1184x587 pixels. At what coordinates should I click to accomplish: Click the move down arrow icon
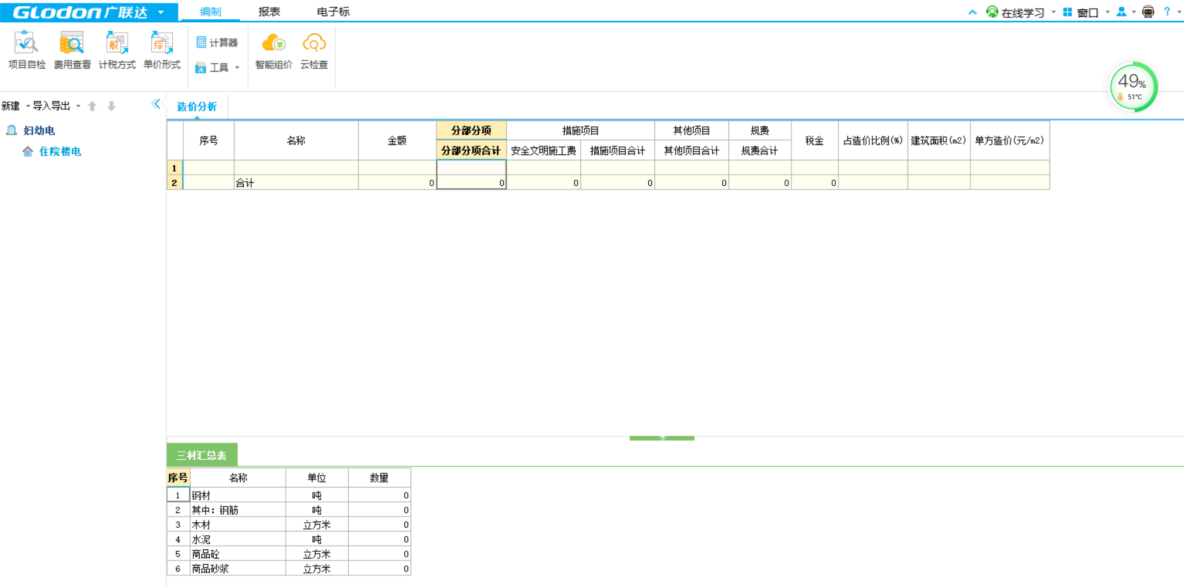tap(112, 106)
